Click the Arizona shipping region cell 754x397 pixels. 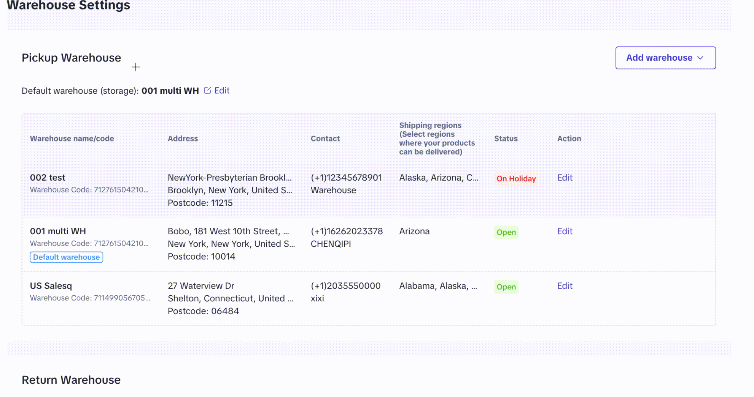click(414, 231)
